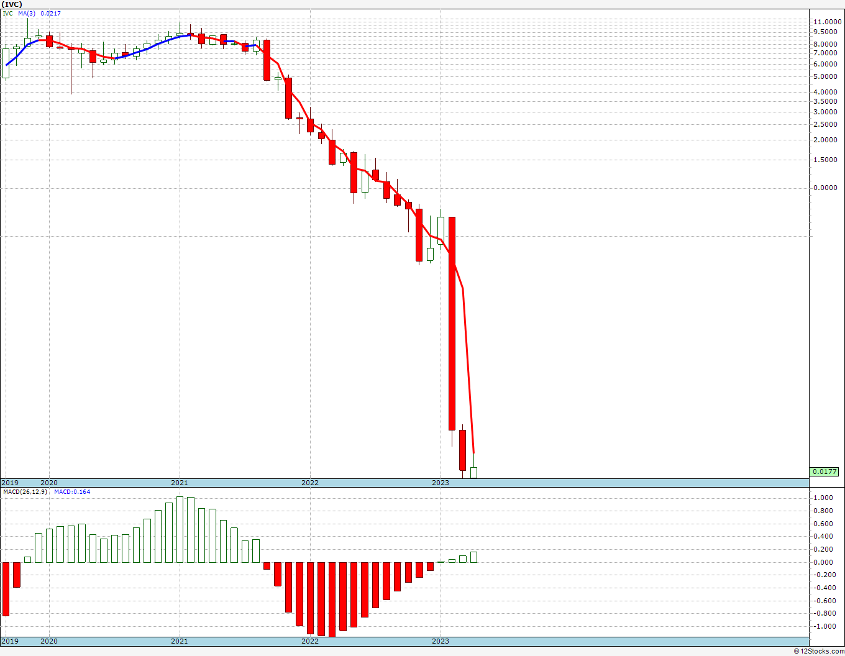Select the 4.0000 price level label
The height and width of the screenshot is (656, 845).
826,92
